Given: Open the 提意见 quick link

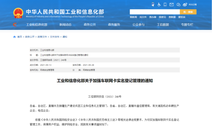Looking at the screenshot, I should tap(163, 17).
